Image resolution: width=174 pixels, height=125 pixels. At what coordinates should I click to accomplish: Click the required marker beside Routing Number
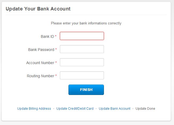click(x=56, y=76)
